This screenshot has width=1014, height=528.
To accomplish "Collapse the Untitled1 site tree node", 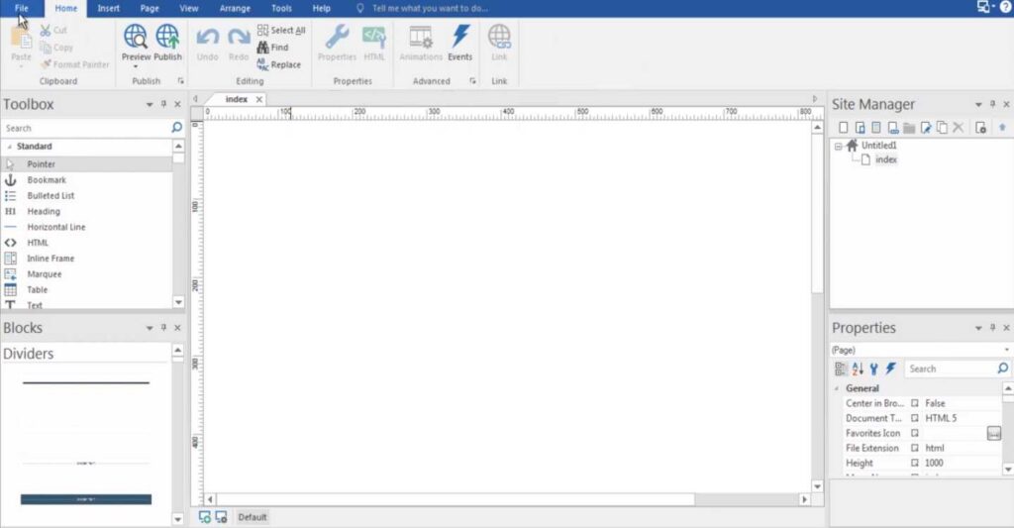I will (838, 147).
